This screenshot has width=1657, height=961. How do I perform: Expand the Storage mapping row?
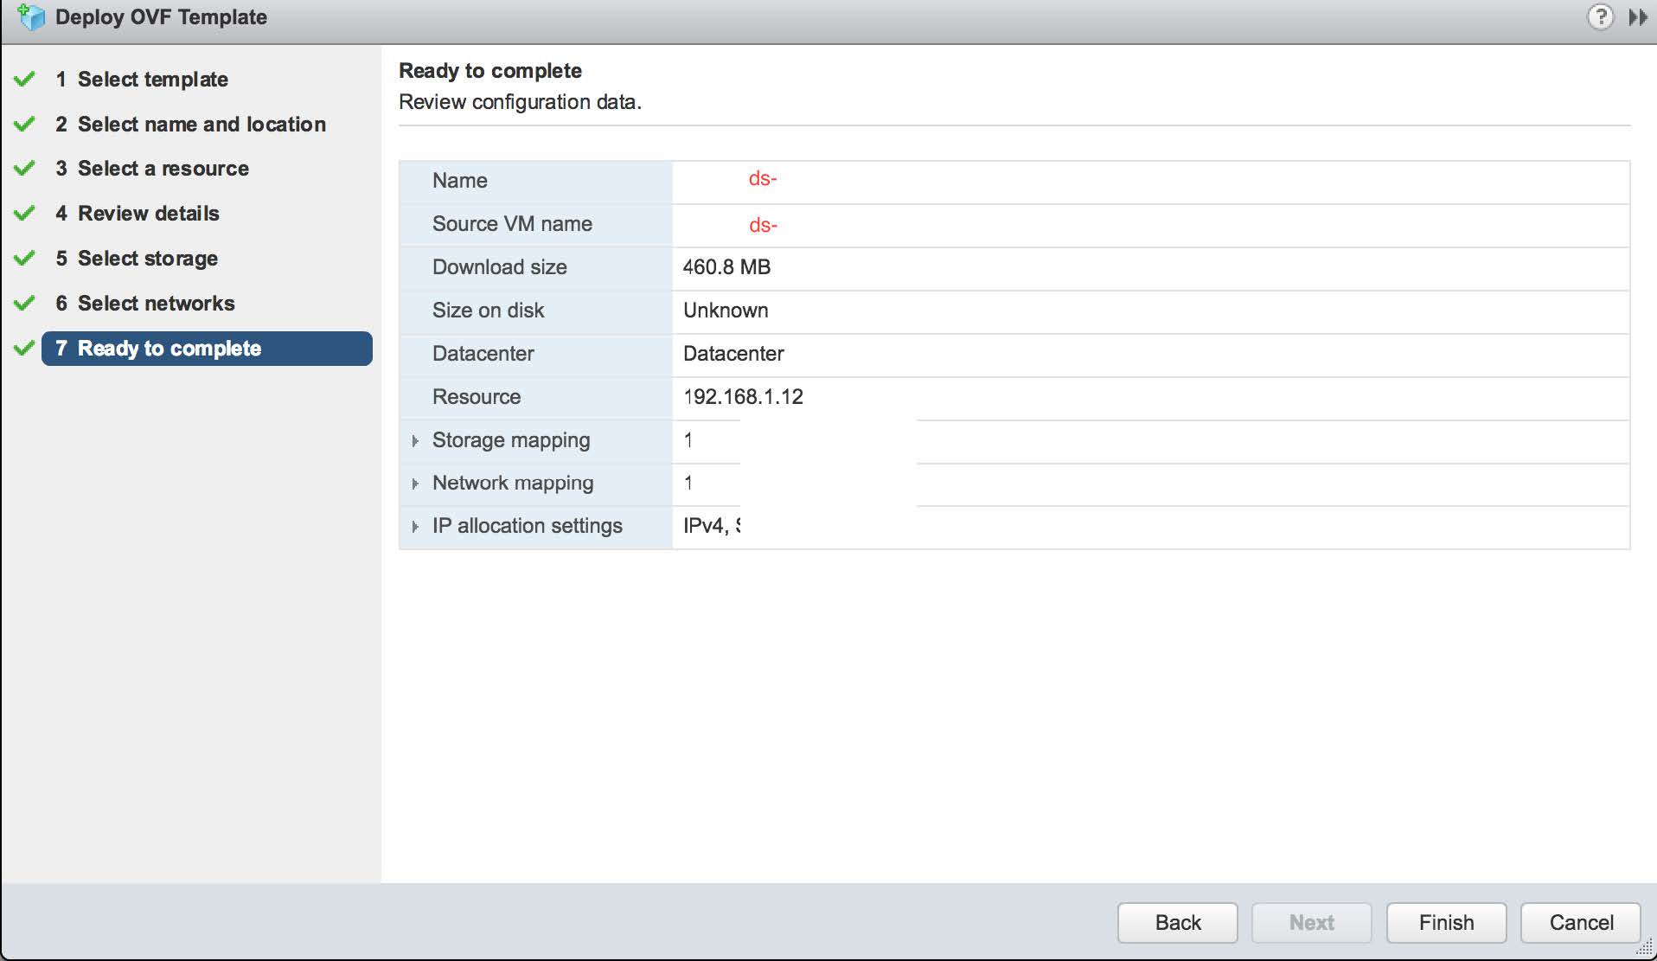415,441
